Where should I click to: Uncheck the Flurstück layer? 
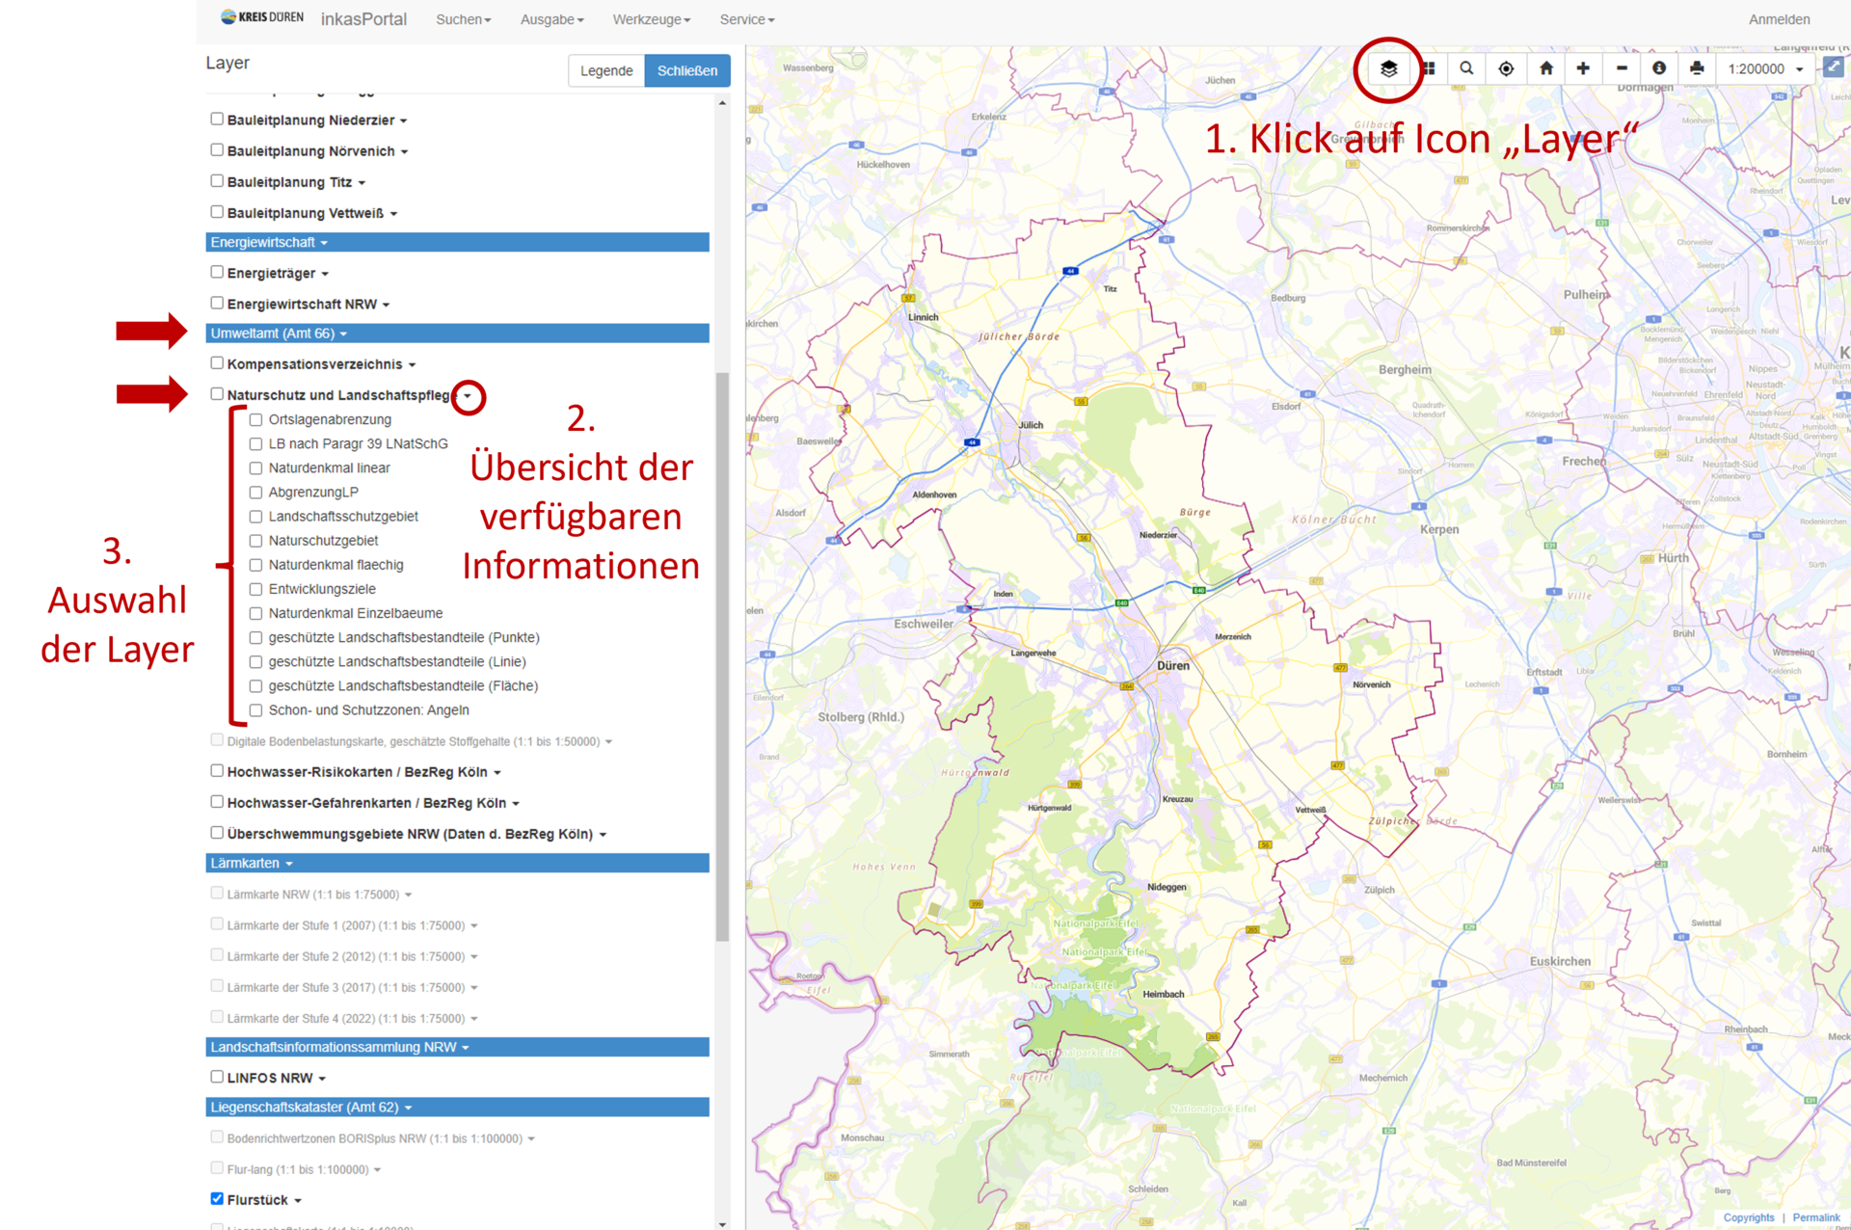(217, 1199)
